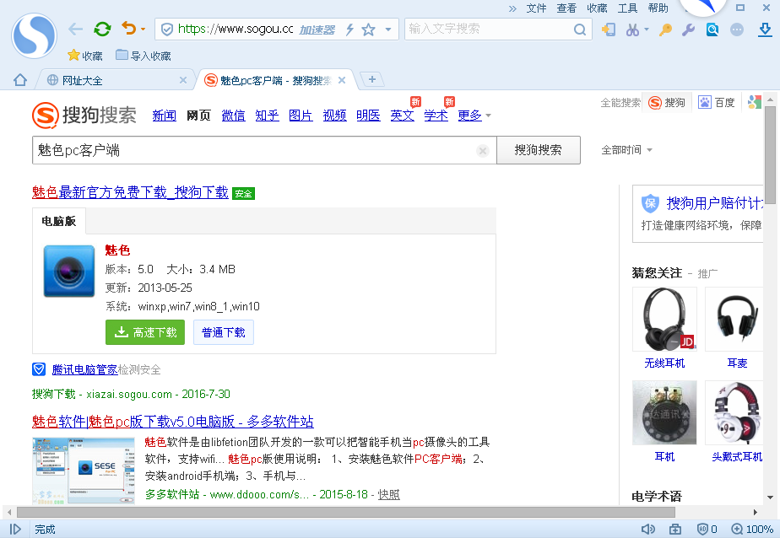Click the key password manager icon
This screenshot has height=538, width=780.
(665, 30)
